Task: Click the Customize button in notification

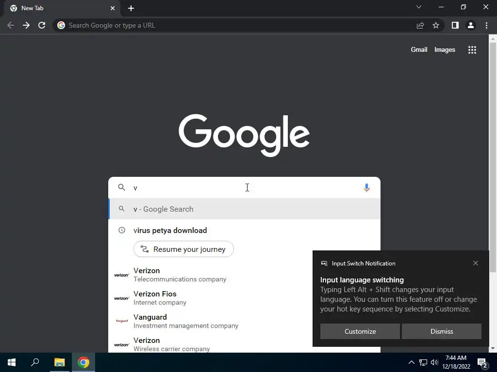Action: (x=360, y=331)
